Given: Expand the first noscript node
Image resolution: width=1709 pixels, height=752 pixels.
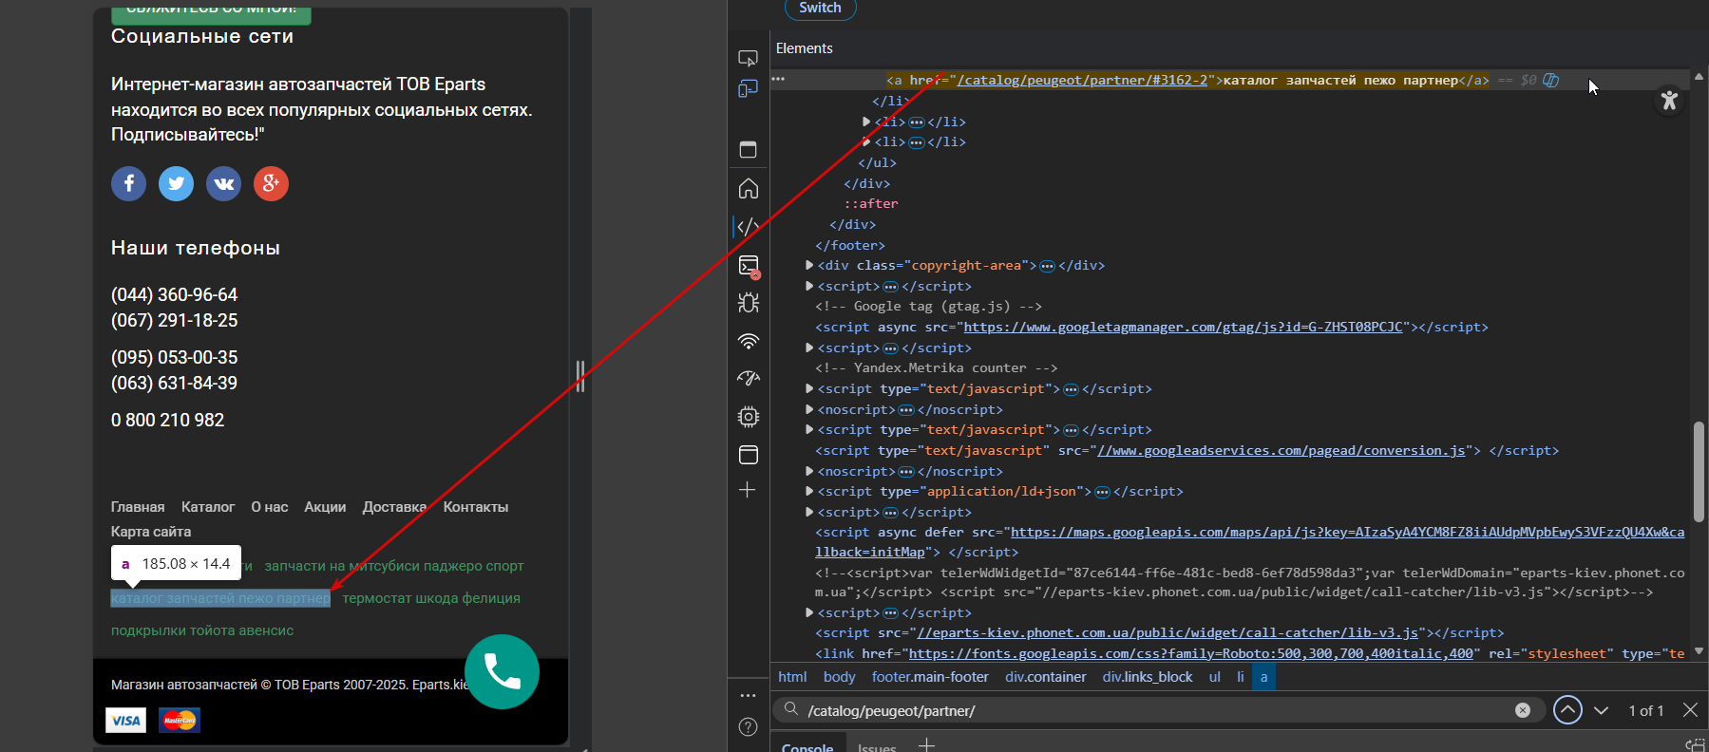Looking at the screenshot, I should point(809,410).
